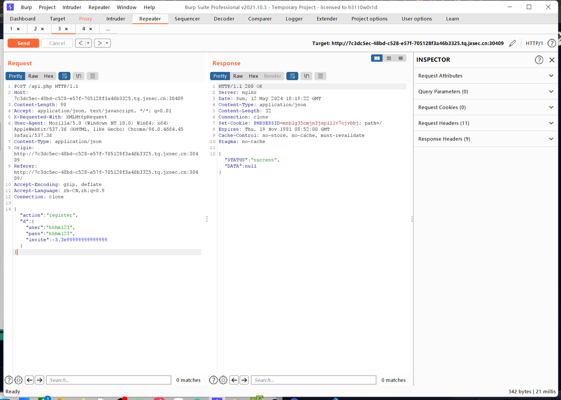The image size is (561, 400).
Task: Open the Project menu
Action: (47, 7)
